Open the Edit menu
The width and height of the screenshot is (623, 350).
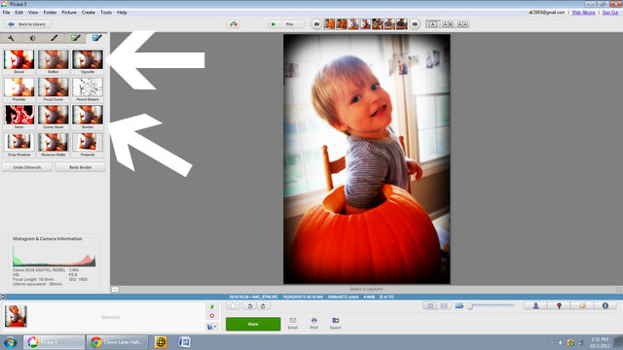point(19,13)
